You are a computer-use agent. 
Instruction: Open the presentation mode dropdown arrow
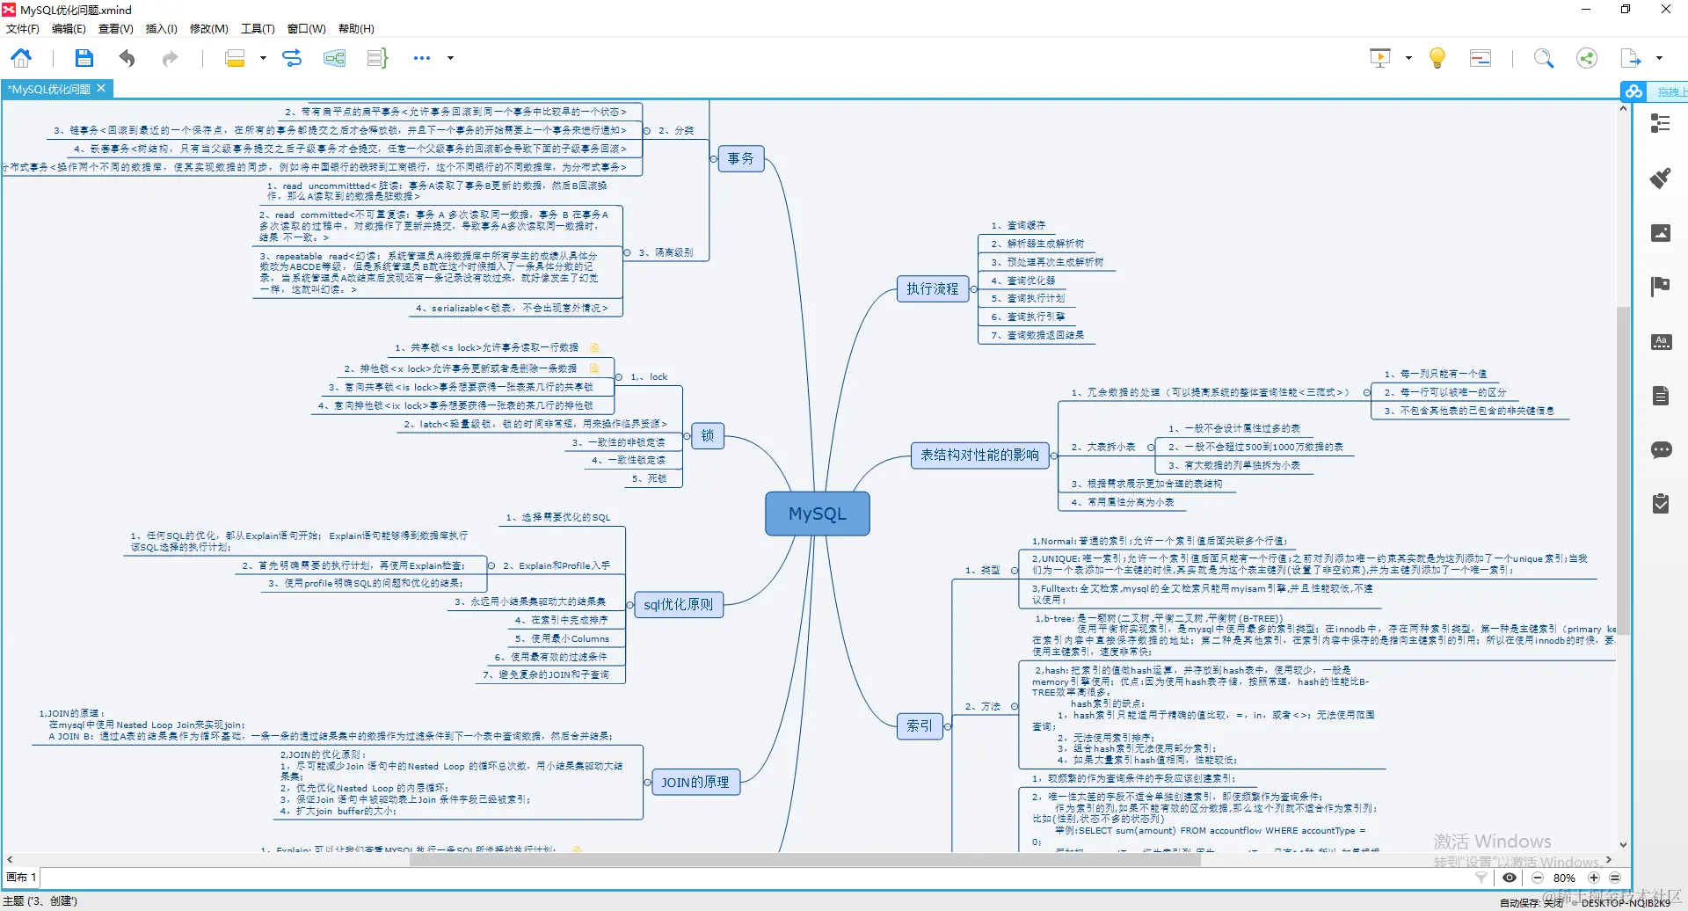(1408, 58)
